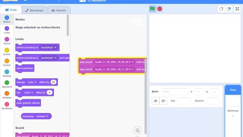The image size is (243, 137).
Task: Click the Backdrops count label under Stage
Action: (x=233, y=111)
